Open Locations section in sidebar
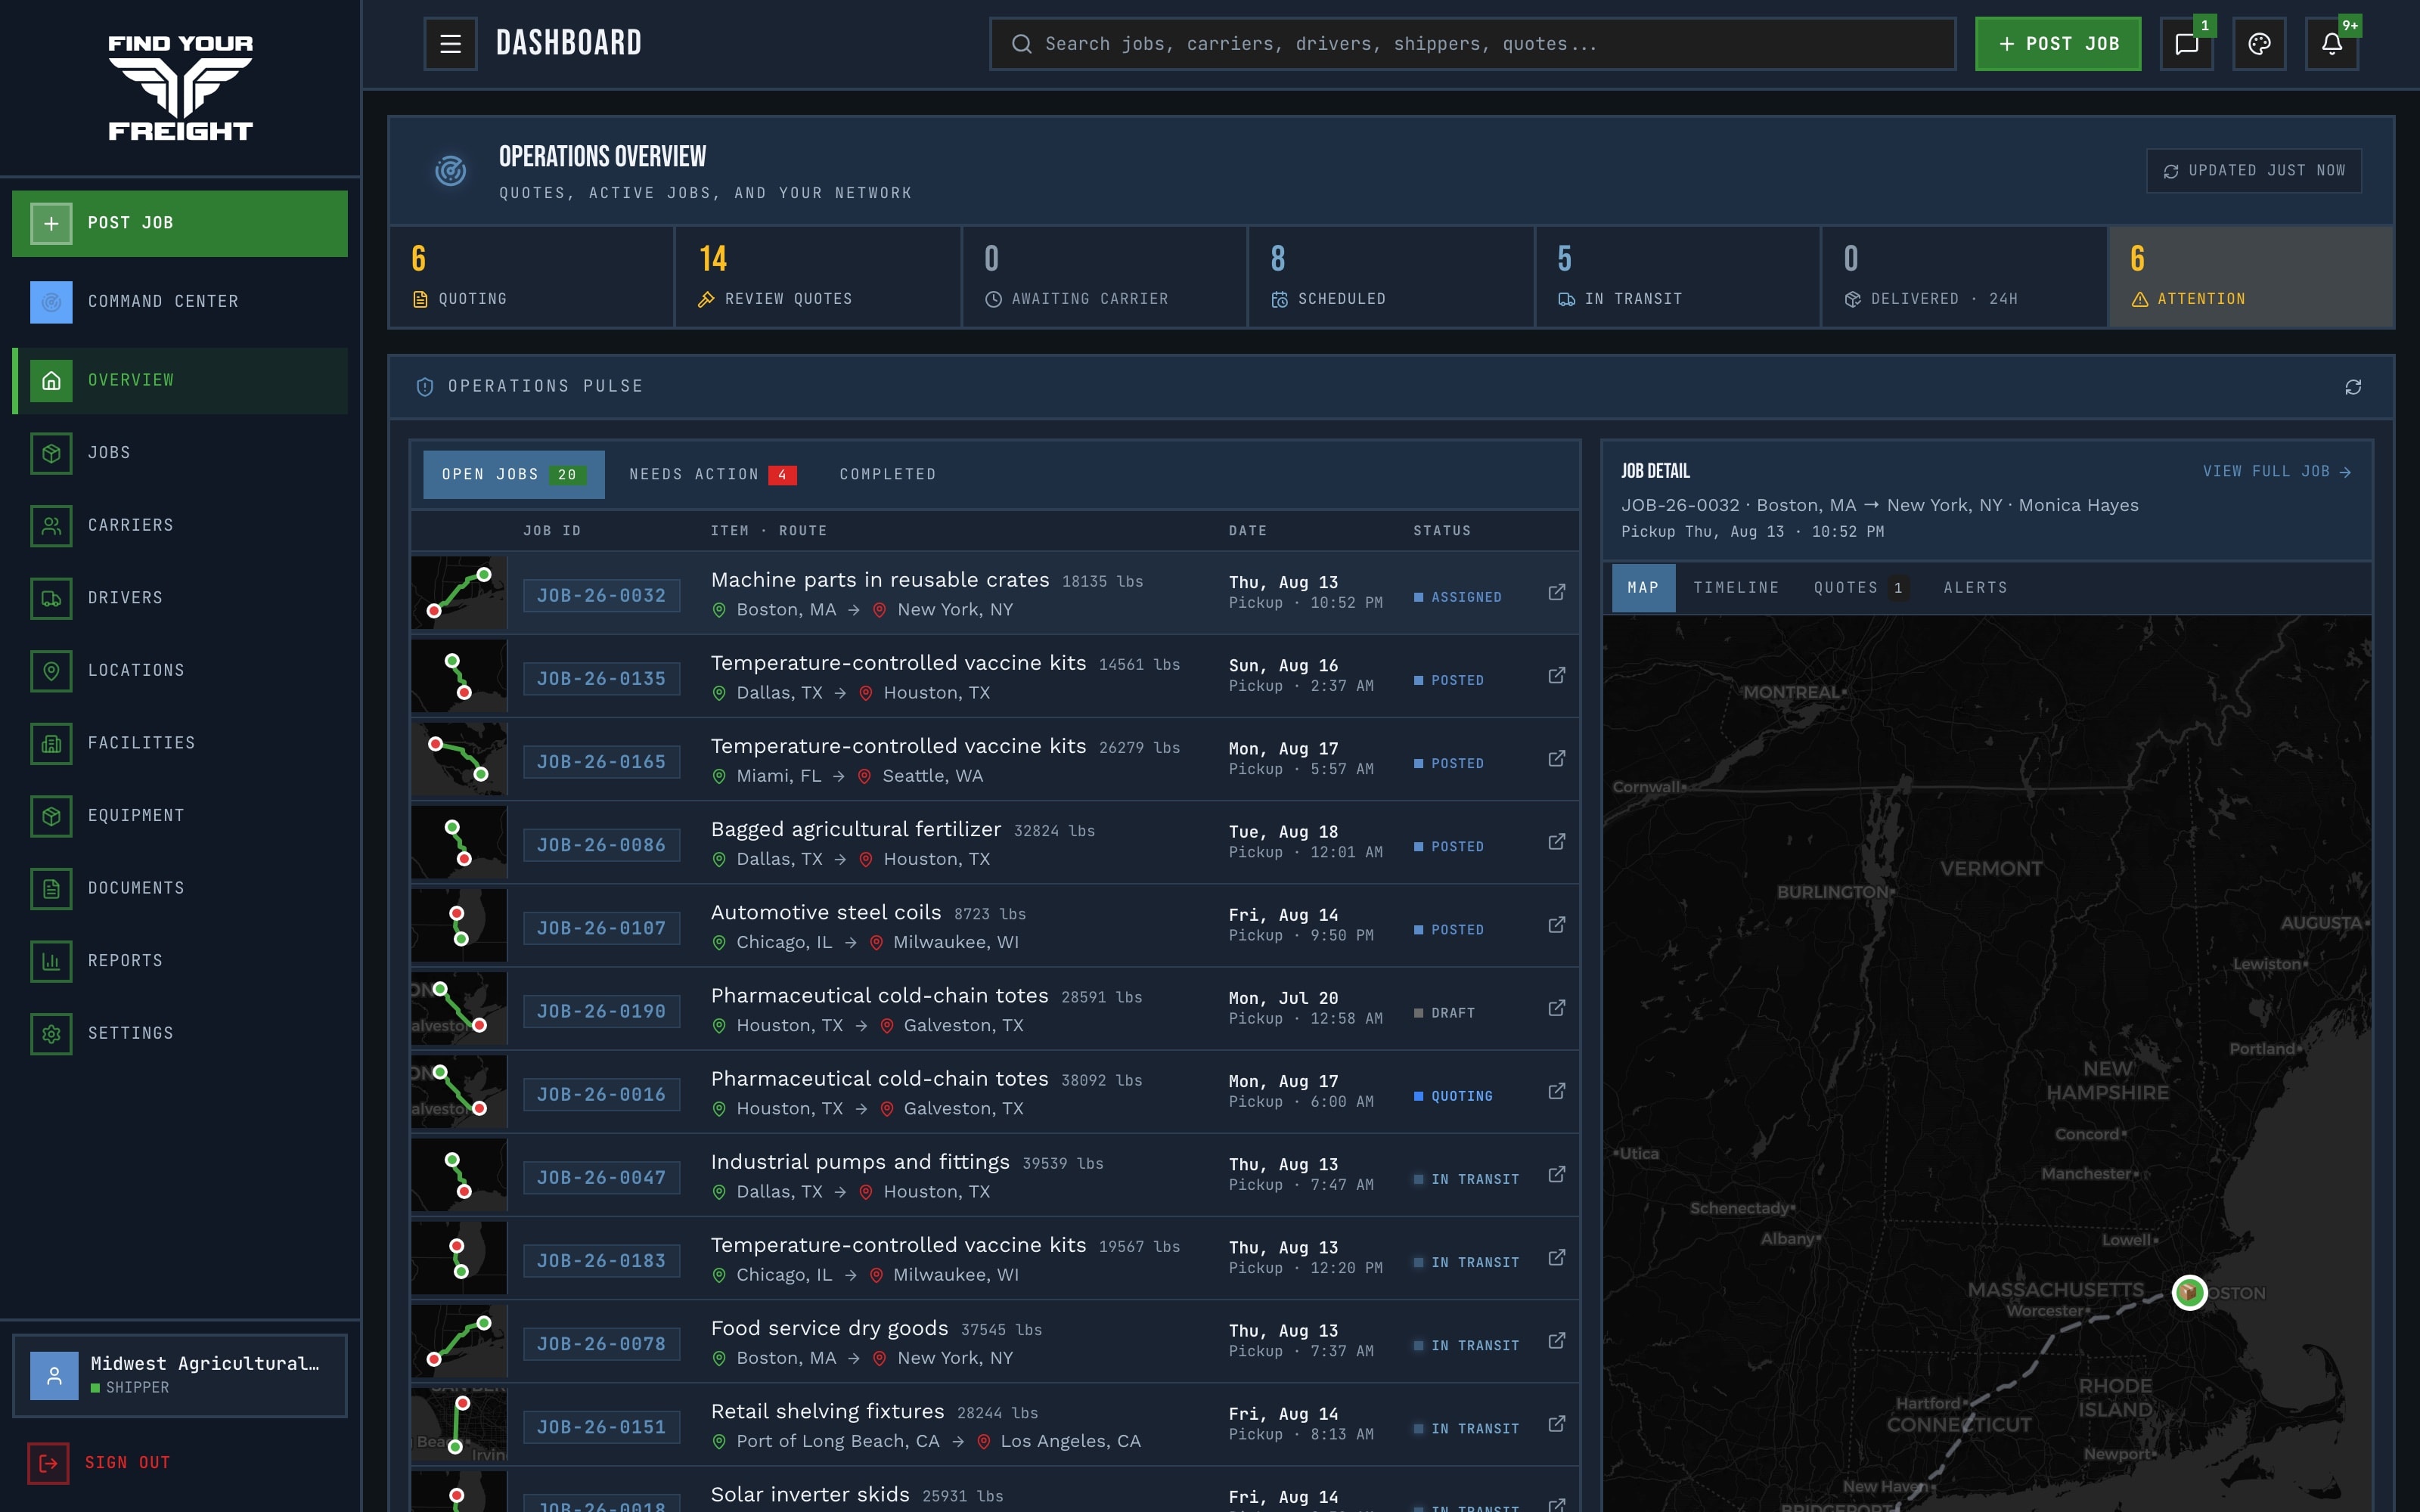Screen dimensions: 2420x1512 pos(180,671)
